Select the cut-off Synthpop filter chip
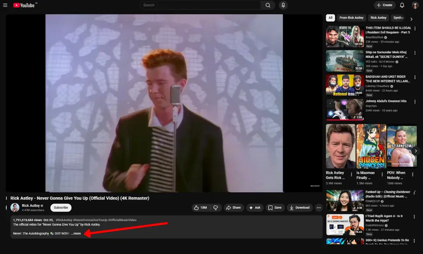The height and width of the screenshot is (254, 423). (x=398, y=18)
